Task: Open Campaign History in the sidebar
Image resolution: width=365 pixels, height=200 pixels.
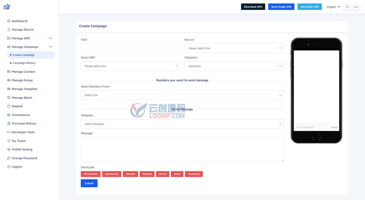Action: coord(24,63)
